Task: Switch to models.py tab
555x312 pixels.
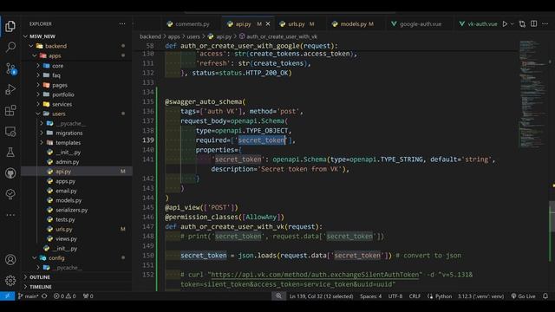Action: coord(353,24)
